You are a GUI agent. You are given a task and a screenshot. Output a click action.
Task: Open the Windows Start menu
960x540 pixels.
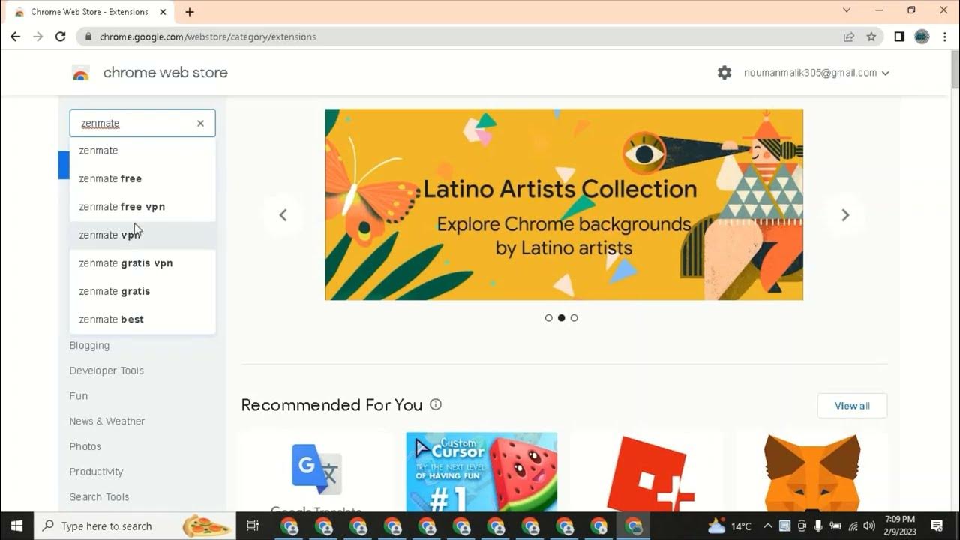[x=16, y=526]
